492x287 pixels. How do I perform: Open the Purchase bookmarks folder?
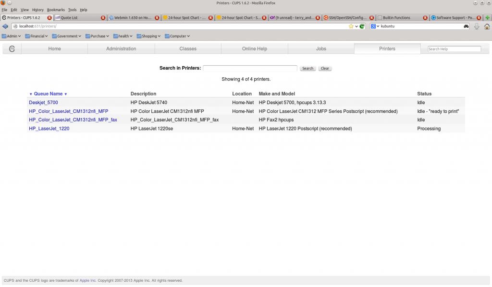pos(97,36)
